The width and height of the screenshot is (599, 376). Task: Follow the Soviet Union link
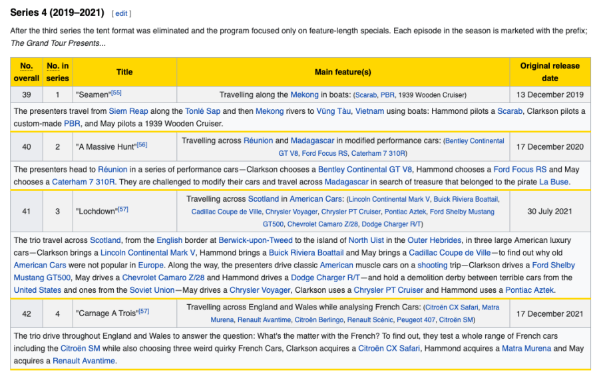point(152,290)
